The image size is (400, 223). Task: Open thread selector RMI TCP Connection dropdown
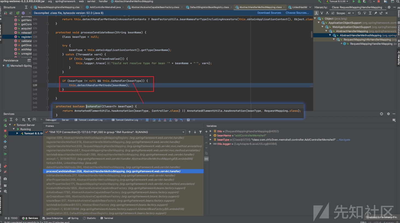115,132
